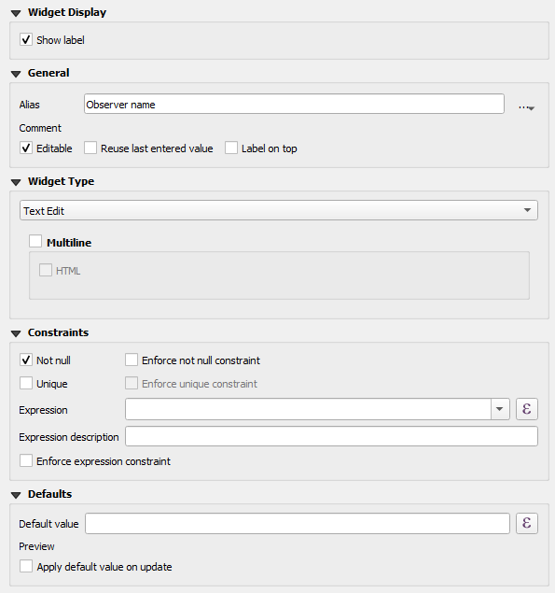Click the constraint Expression input field

309,409
